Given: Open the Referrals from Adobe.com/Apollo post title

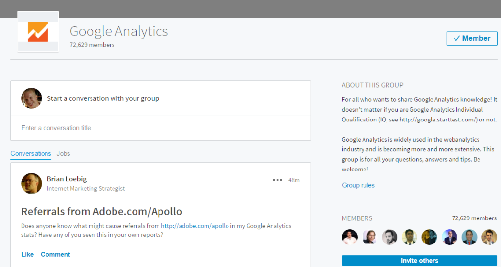Looking at the screenshot, I should [x=102, y=211].
